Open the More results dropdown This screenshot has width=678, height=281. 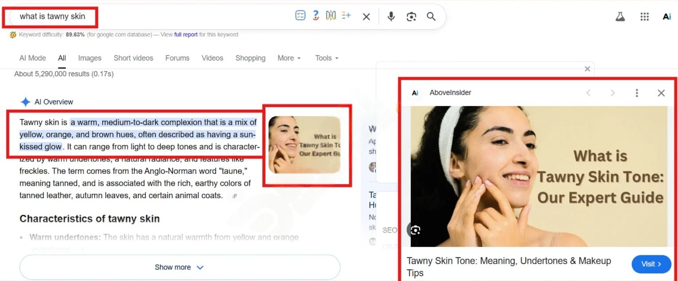[x=286, y=58]
